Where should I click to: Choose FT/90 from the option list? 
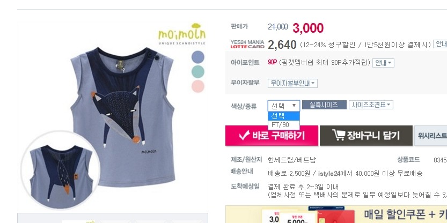[284, 125]
